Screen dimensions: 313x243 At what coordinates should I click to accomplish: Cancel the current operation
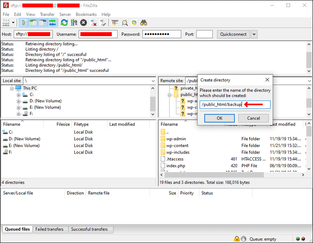[x=84, y=23]
